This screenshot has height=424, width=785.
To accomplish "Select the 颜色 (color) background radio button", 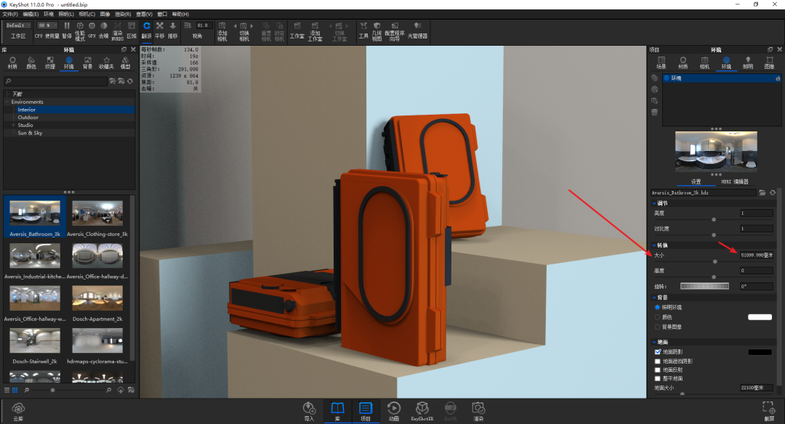I will pyautogui.click(x=658, y=317).
